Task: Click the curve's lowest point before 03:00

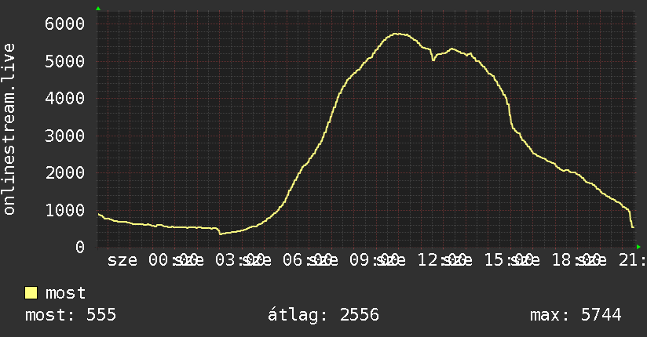Action: [x=221, y=234]
